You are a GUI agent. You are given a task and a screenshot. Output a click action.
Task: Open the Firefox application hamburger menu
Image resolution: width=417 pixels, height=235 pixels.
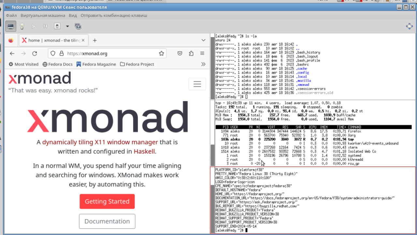[202, 53]
